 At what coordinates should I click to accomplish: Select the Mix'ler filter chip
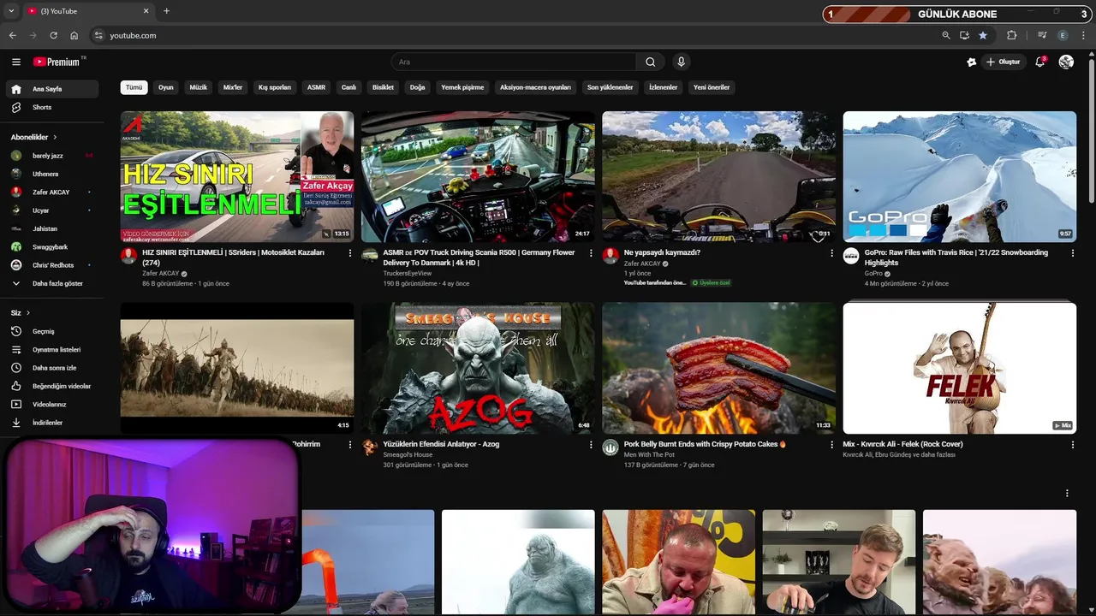pos(233,87)
